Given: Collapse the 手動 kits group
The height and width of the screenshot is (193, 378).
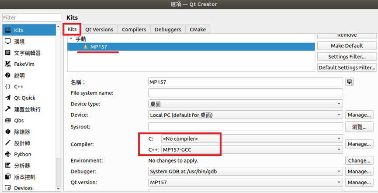Looking at the screenshot, I should [71, 39].
